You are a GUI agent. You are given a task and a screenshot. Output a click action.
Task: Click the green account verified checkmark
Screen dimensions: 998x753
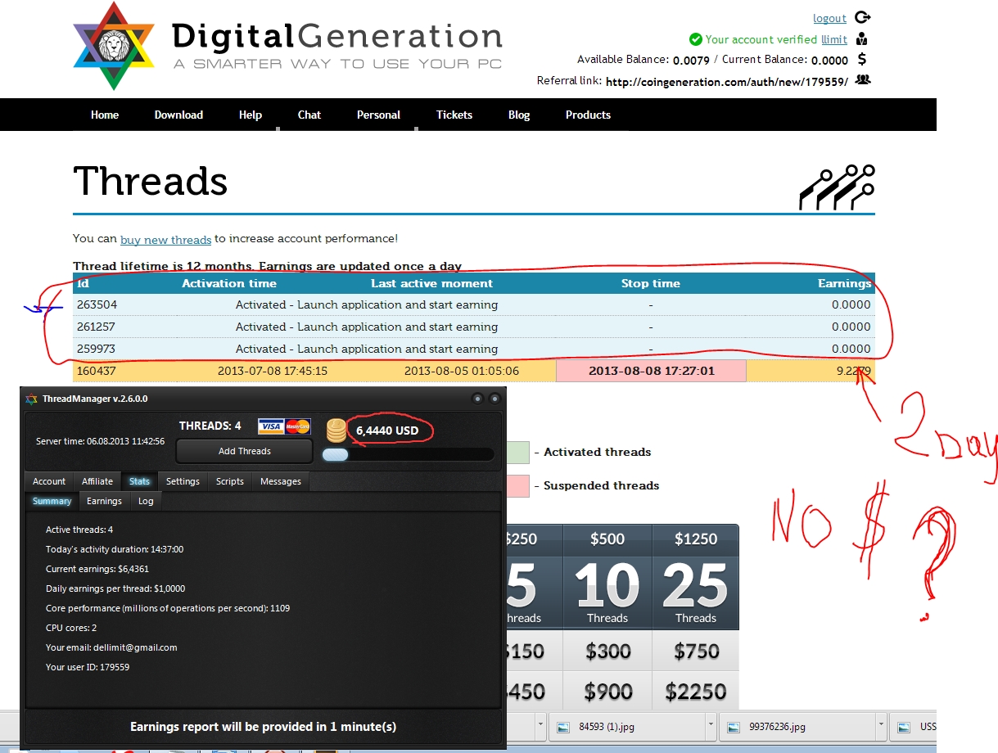pyautogui.click(x=696, y=39)
